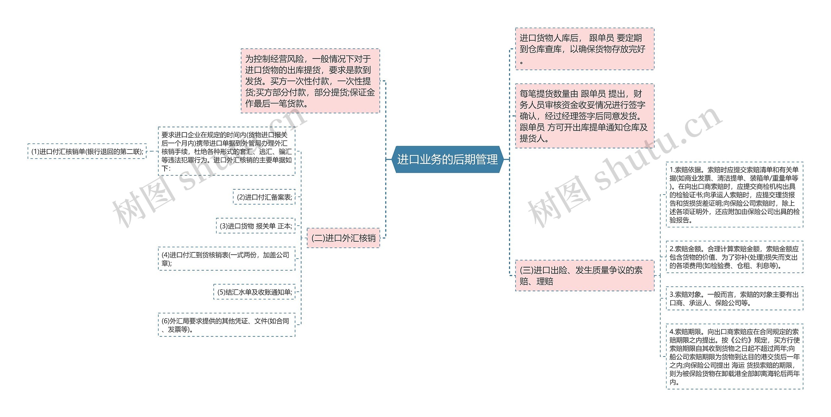Select the node starting 为控制经营风险
The image size is (831, 417).
click(310, 81)
